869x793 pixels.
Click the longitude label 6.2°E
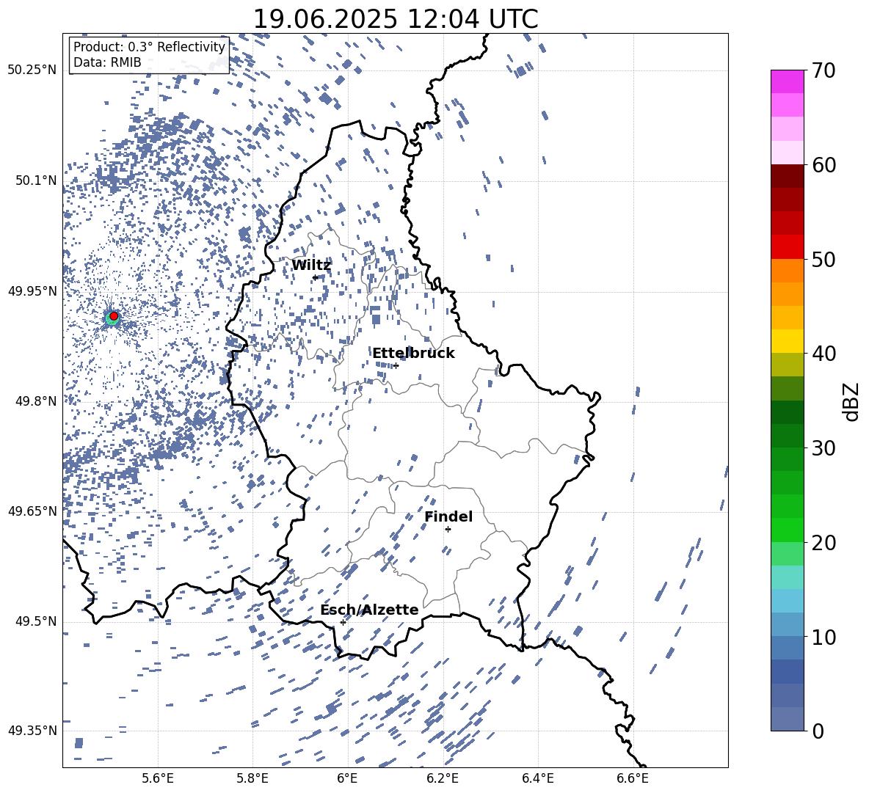[x=443, y=778]
